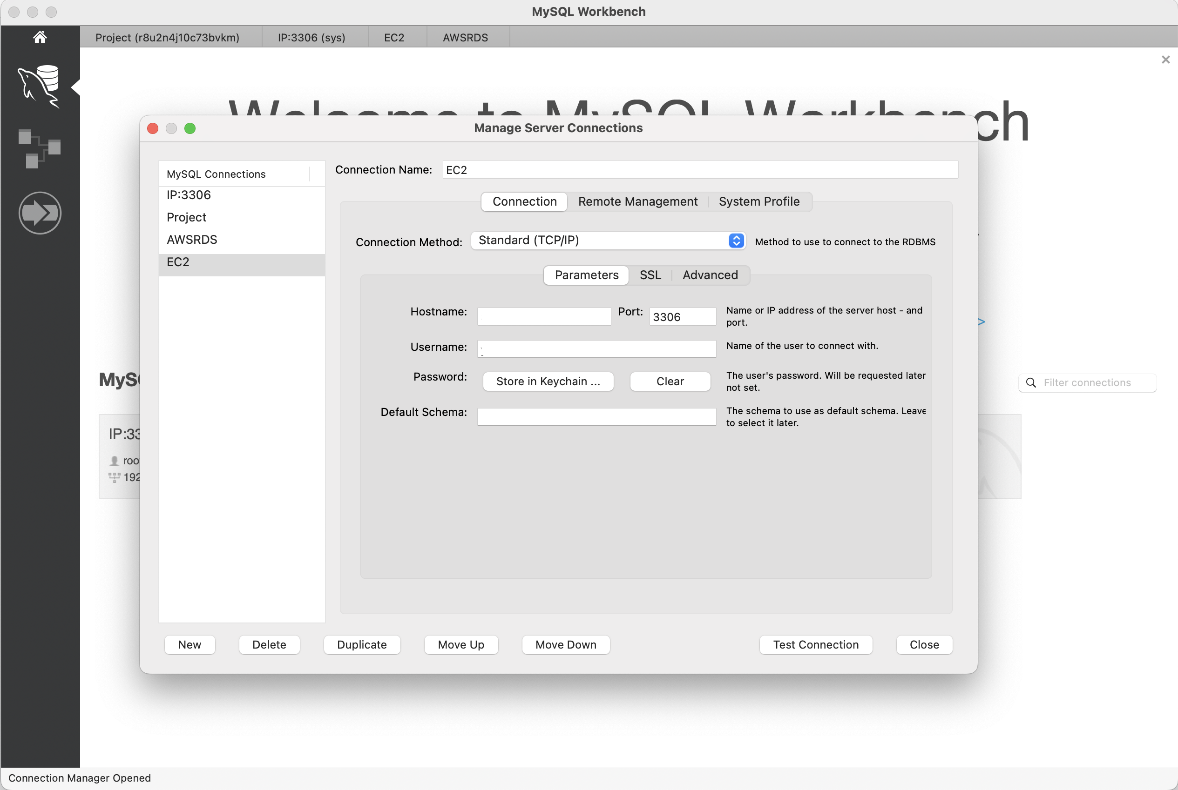Screen dimensions: 1178x790
Task: Open the Migration wizard sidebar icon
Action: pos(40,213)
